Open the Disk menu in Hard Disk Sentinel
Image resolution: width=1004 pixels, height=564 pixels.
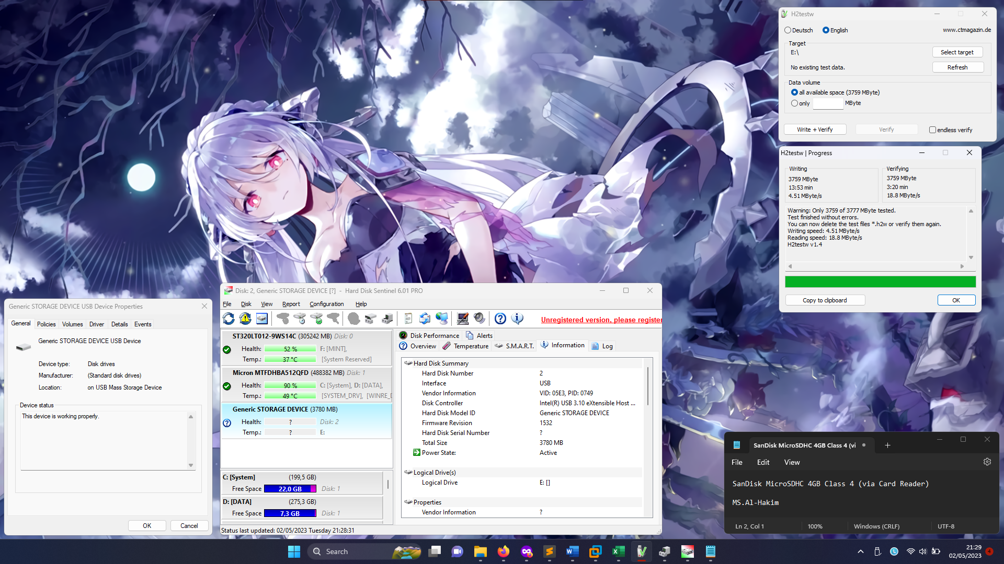coord(246,304)
